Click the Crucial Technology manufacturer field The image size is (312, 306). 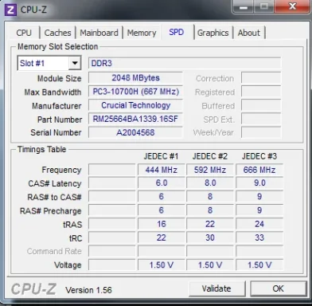point(135,105)
